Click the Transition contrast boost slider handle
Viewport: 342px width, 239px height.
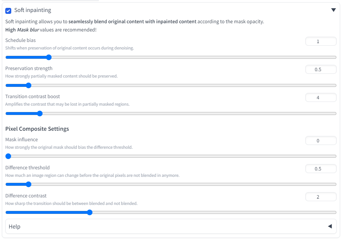(x=40, y=114)
